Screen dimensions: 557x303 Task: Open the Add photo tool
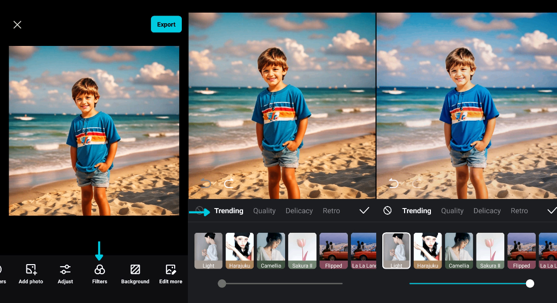pyautogui.click(x=31, y=274)
